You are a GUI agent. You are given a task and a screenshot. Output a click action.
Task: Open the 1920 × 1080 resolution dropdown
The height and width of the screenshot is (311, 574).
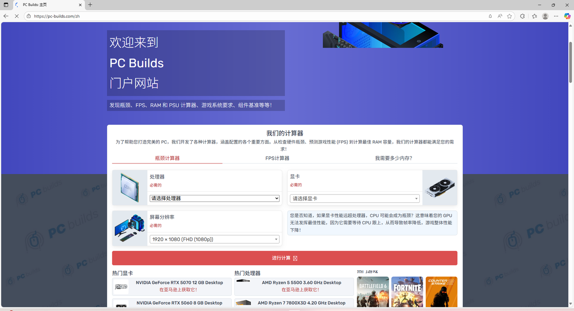click(x=214, y=239)
